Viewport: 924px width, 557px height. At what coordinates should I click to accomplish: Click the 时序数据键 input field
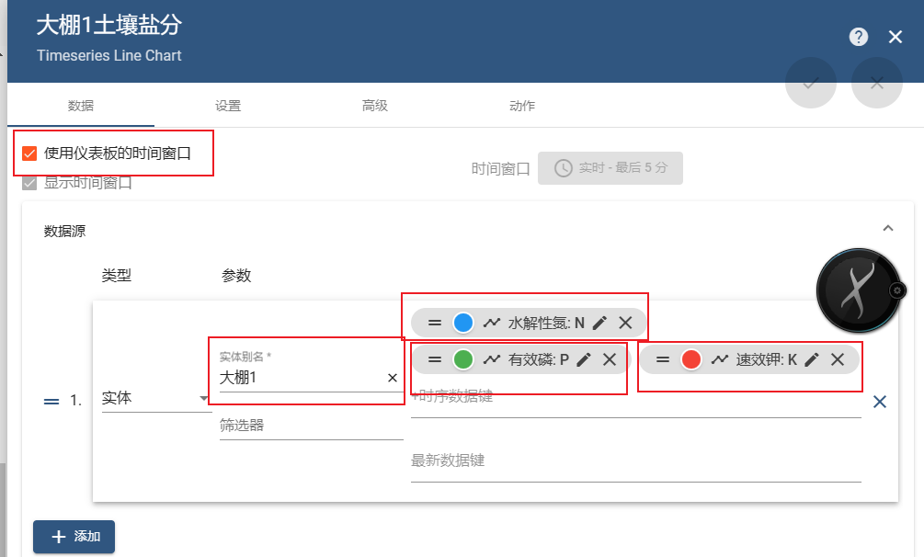coord(636,397)
